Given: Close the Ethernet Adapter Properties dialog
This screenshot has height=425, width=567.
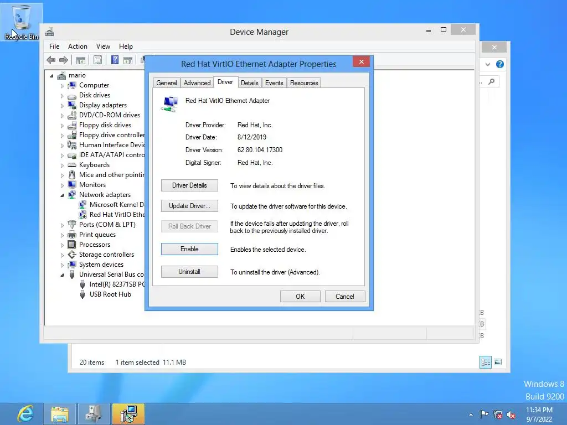Looking at the screenshot, I should tap(361, 62).
